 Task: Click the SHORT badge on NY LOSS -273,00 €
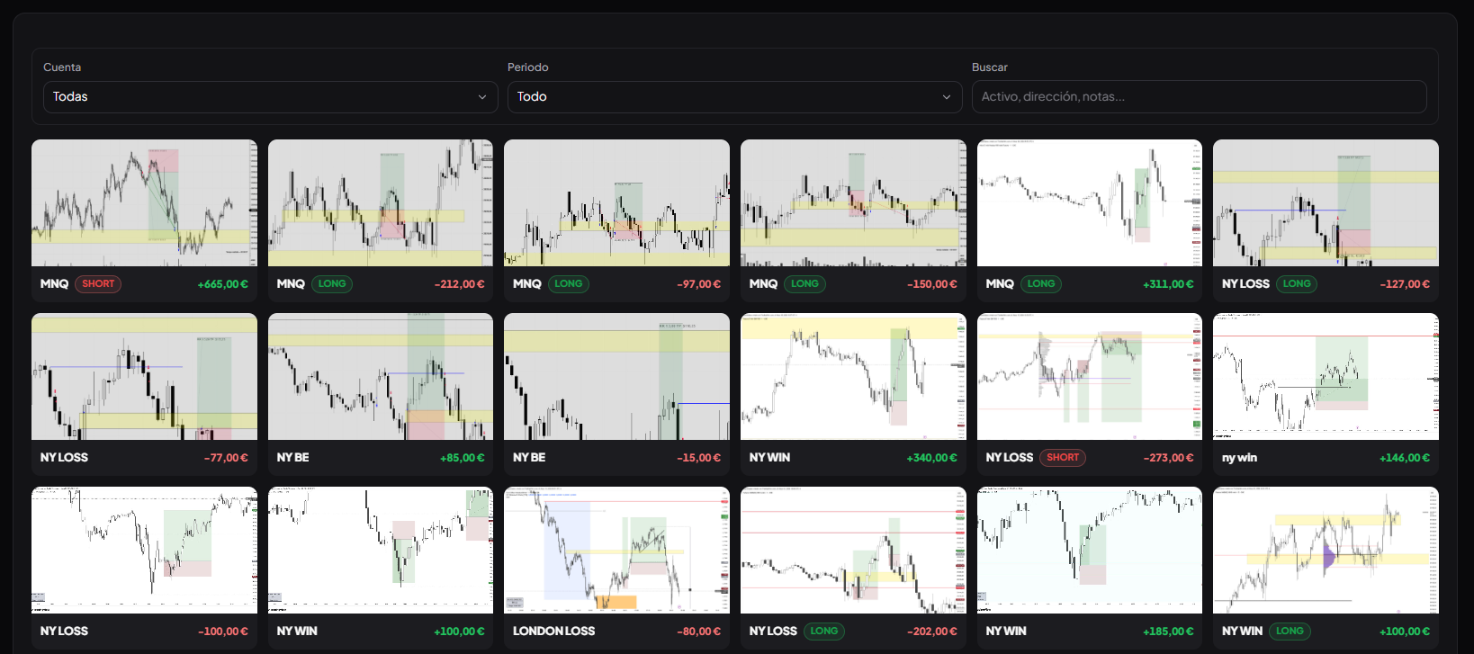coord(1063,458)
